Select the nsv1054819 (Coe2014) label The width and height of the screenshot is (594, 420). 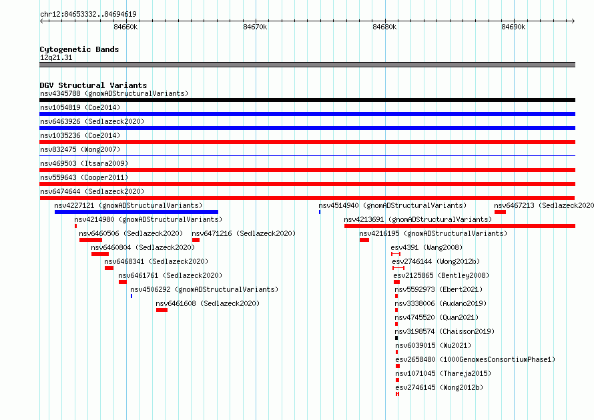80,107
